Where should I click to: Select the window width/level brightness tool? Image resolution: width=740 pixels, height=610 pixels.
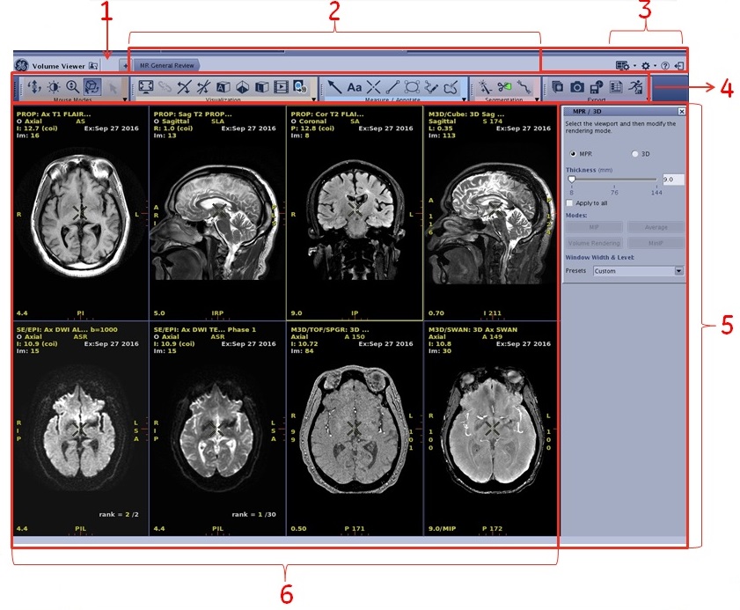pyautogui.click(x=54, y=86)
